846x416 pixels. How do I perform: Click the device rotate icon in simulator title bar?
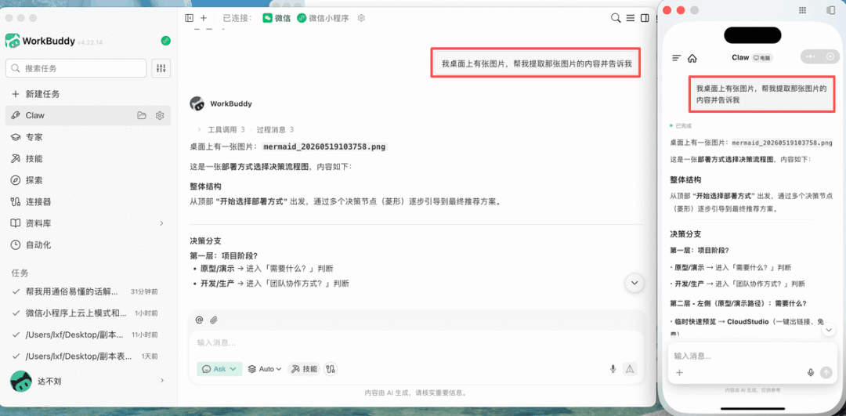coord(830,10)
